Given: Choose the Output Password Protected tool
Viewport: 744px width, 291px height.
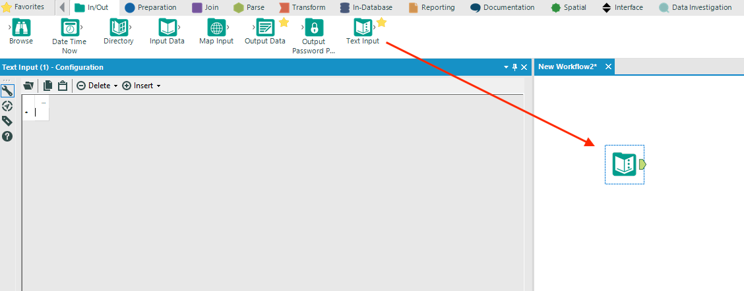Looking at the screenshot, I should point(314,28).
